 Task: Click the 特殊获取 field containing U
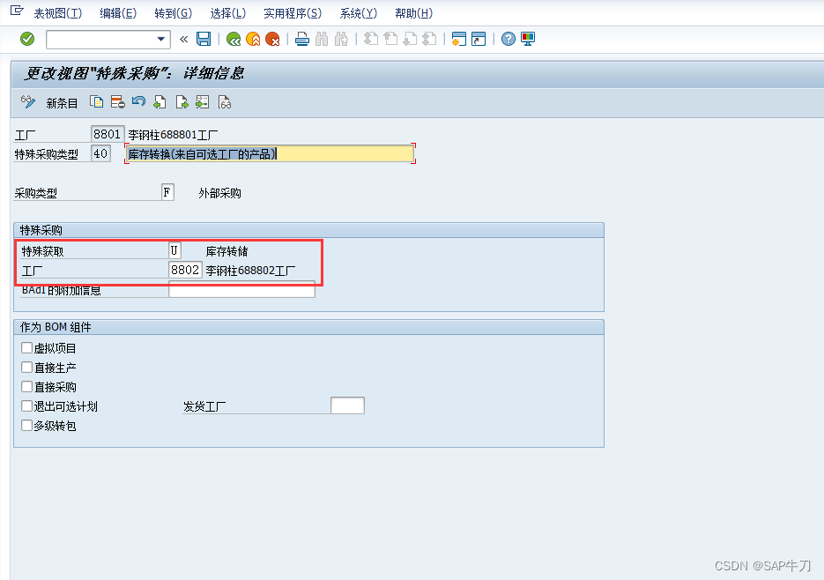[x=174, y=250]
